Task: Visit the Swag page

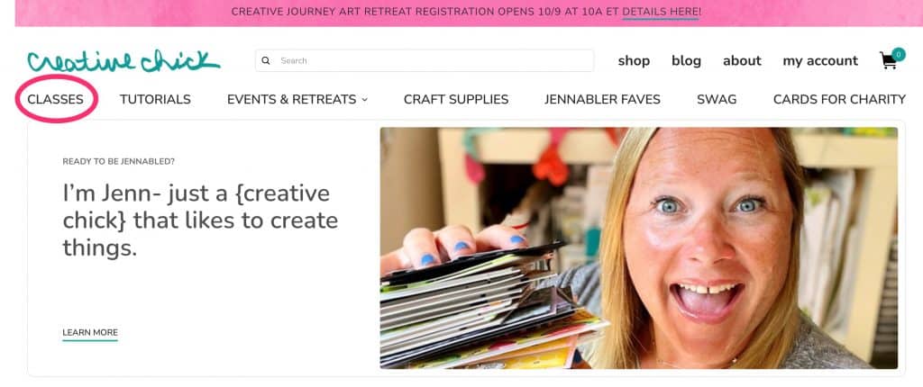Action: coord(717,99)
